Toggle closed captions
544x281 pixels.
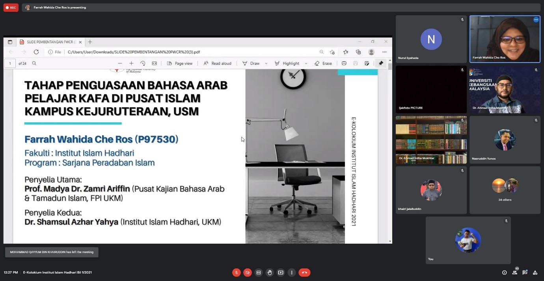[259, 272]
